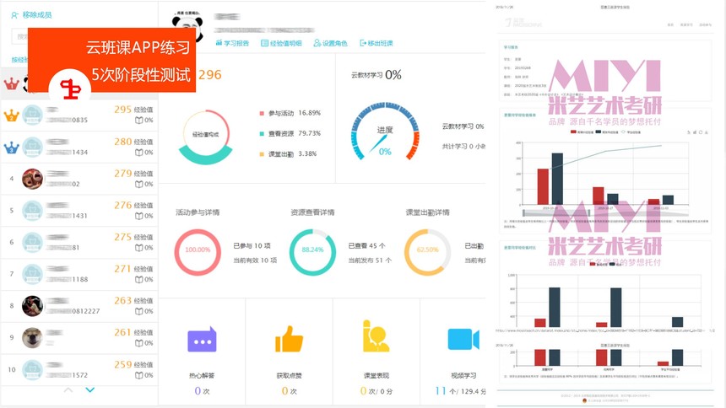
Task: Click the 经验值明细 list icon
Action: pyautogui.click(x=264, y=43)
